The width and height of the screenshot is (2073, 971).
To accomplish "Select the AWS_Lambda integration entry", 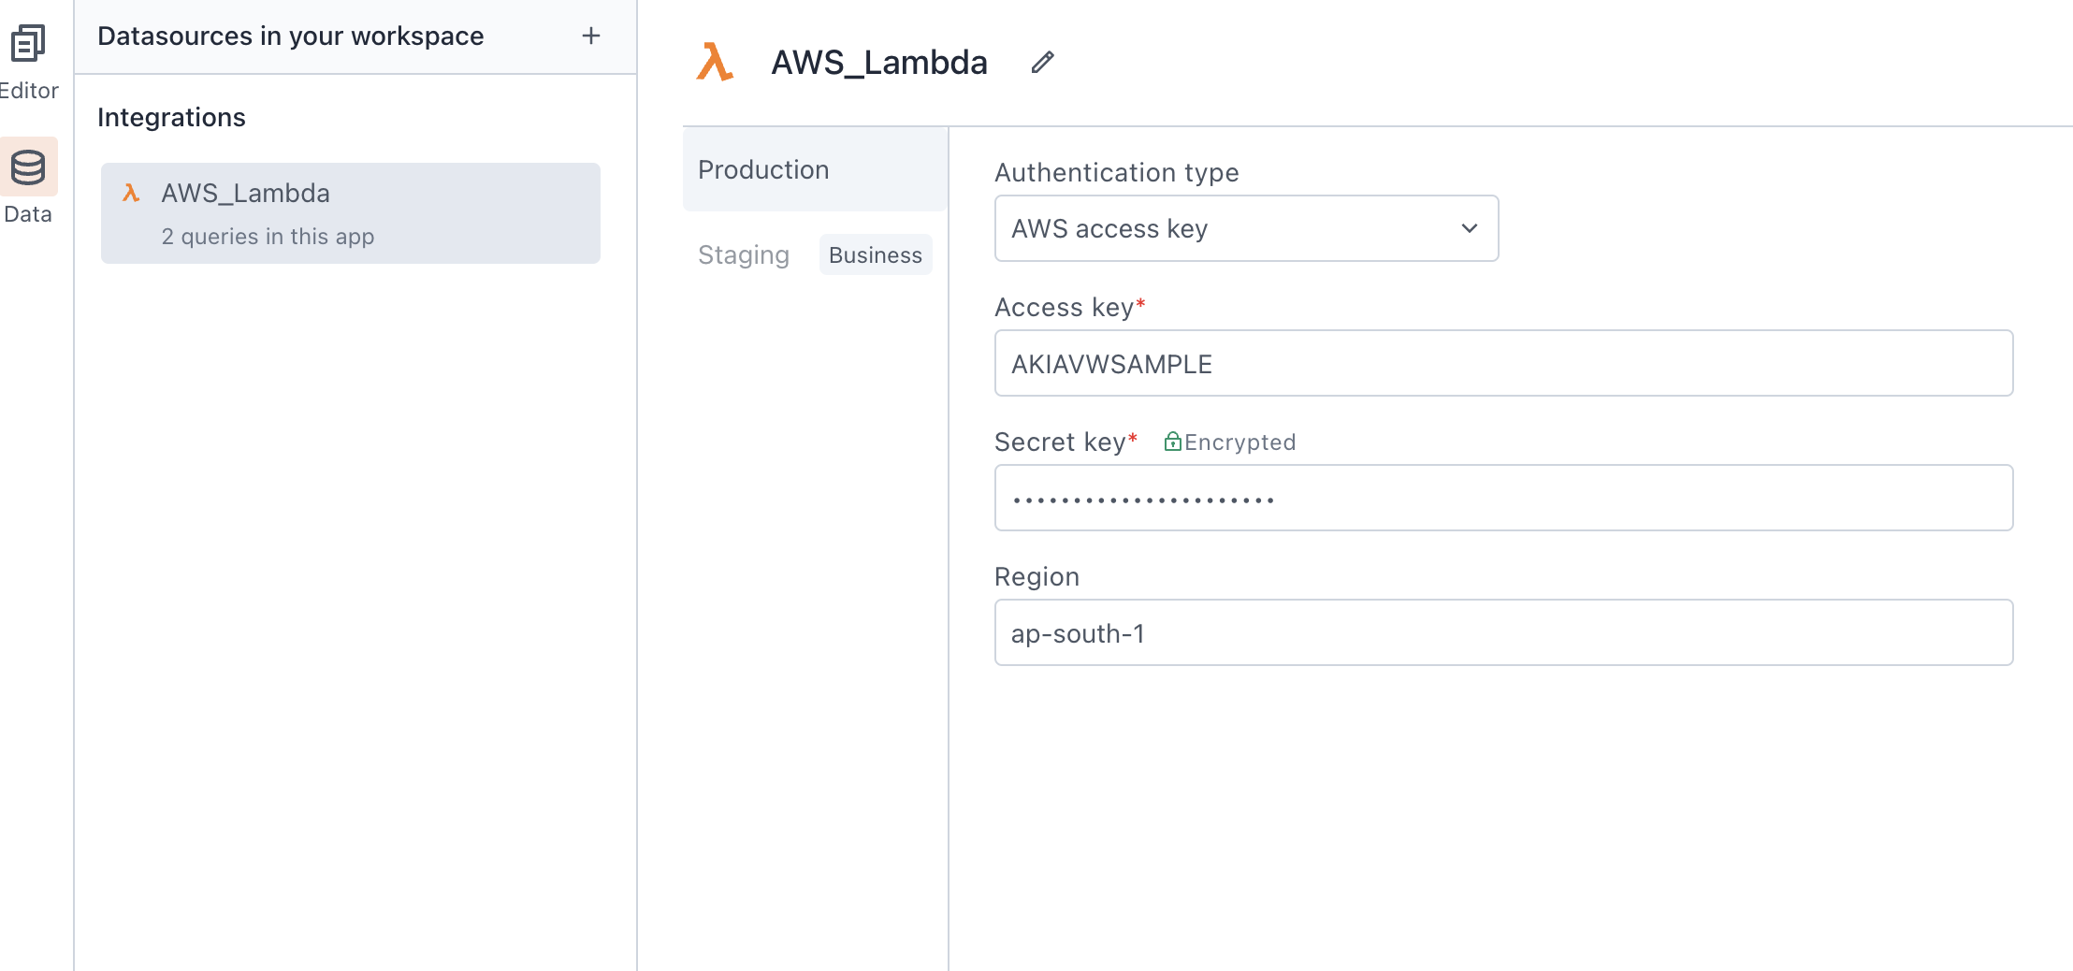I will tap(351, 212).
